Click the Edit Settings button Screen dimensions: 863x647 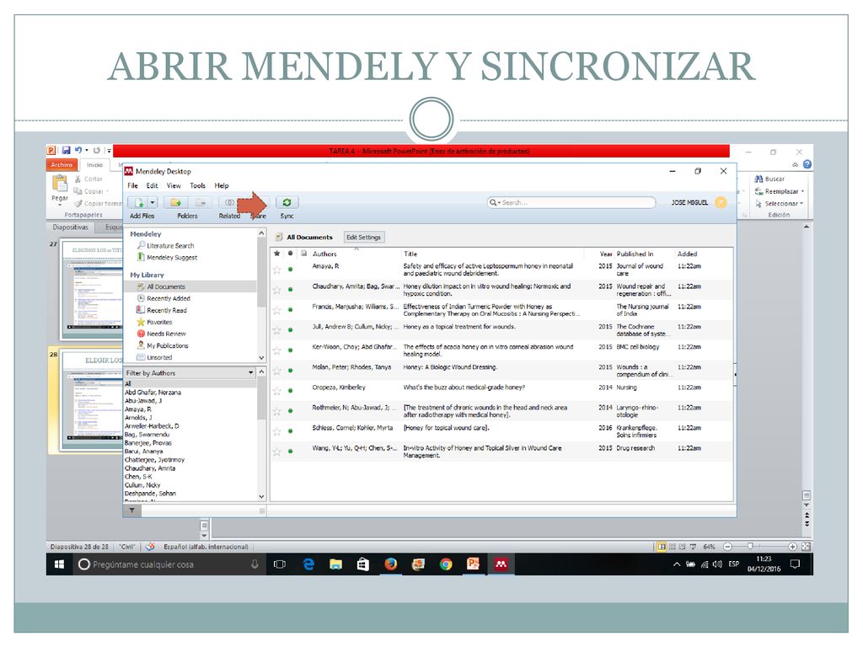pos(363,237)
